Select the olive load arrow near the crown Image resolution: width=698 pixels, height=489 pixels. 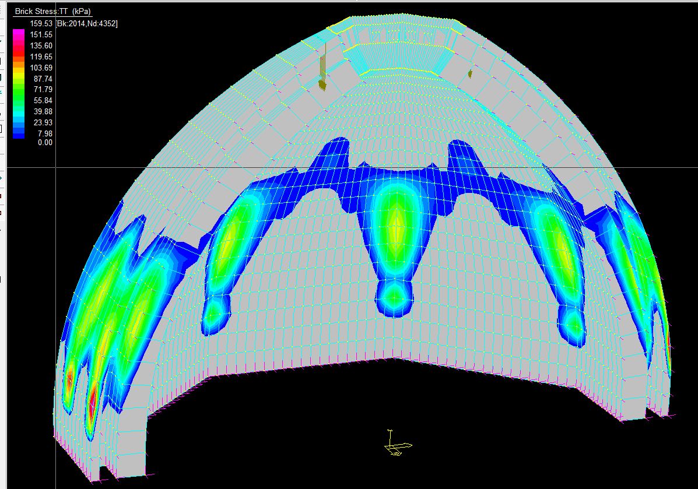322,73
